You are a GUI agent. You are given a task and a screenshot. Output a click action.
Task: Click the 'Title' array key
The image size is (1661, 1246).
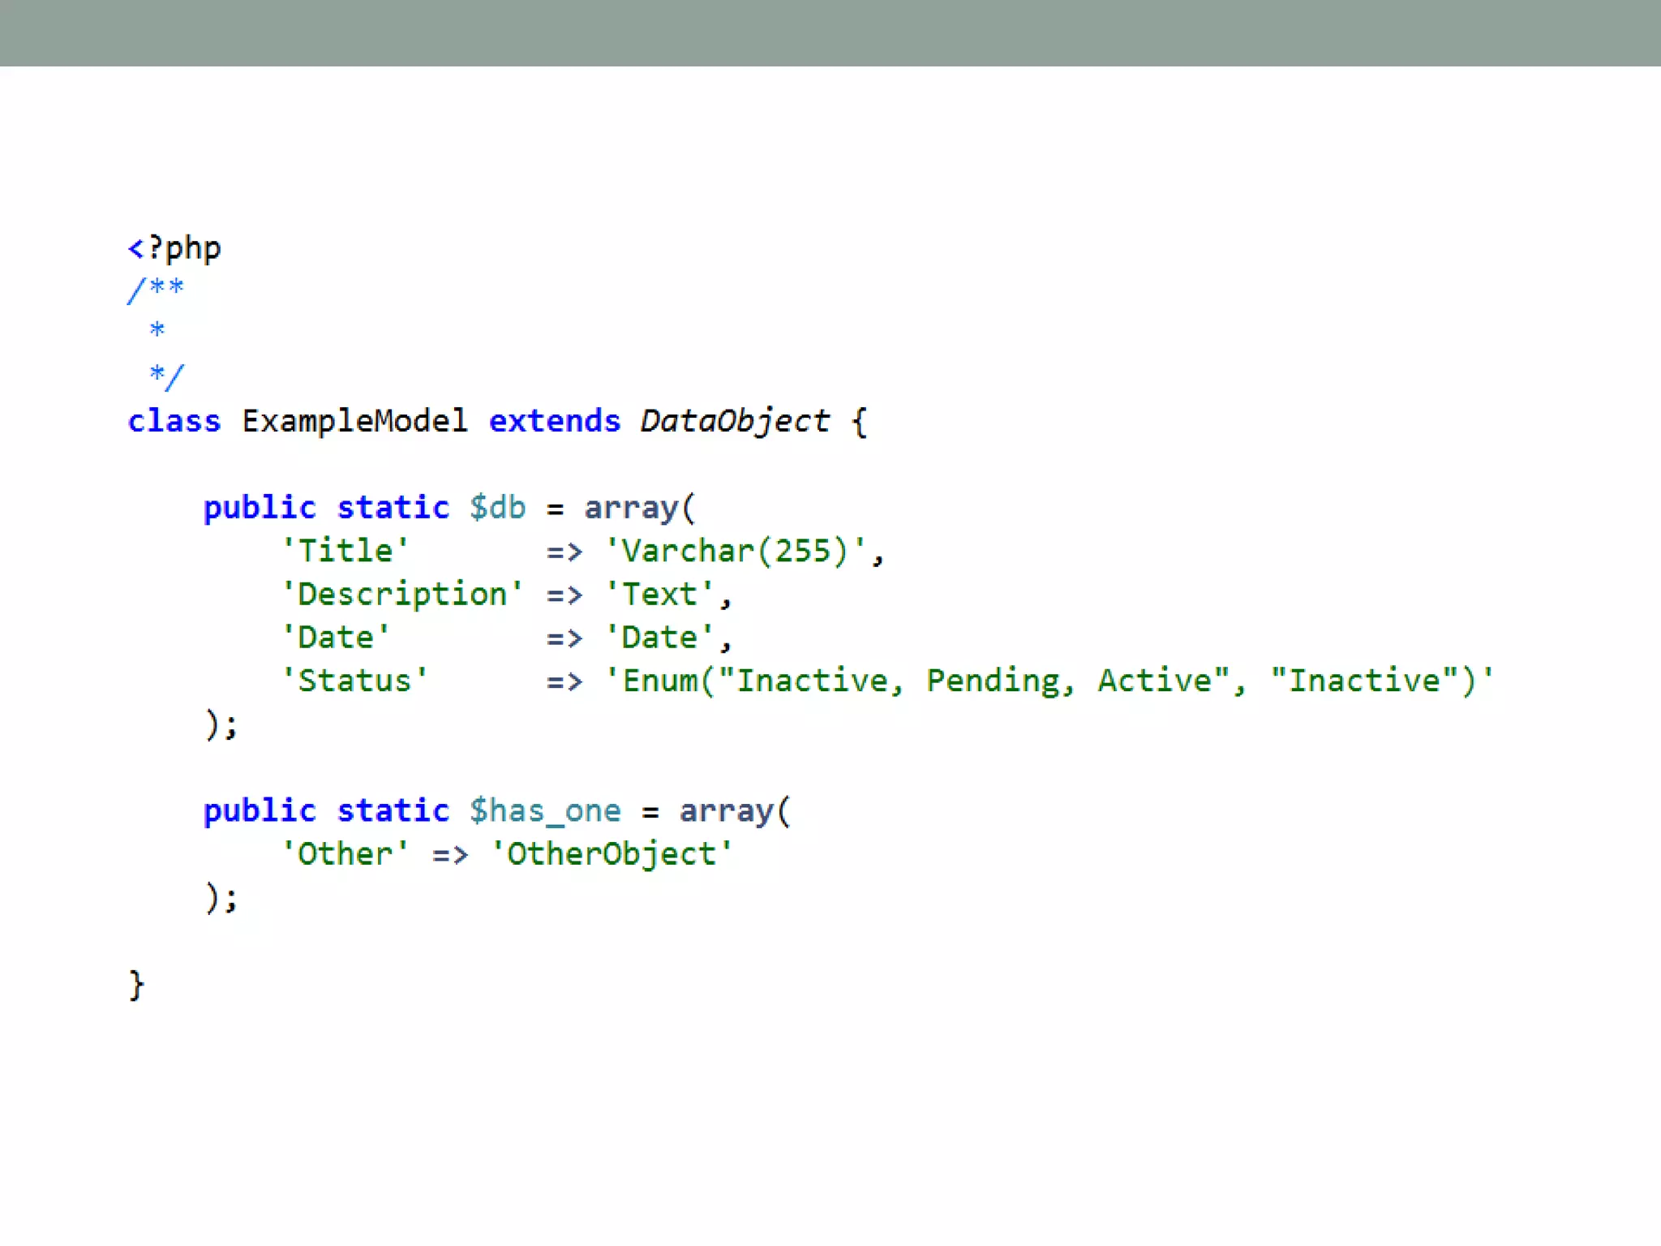coord(345,551)
